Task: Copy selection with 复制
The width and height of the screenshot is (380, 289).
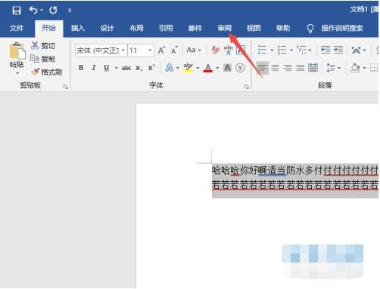Action: pos(43,59)
